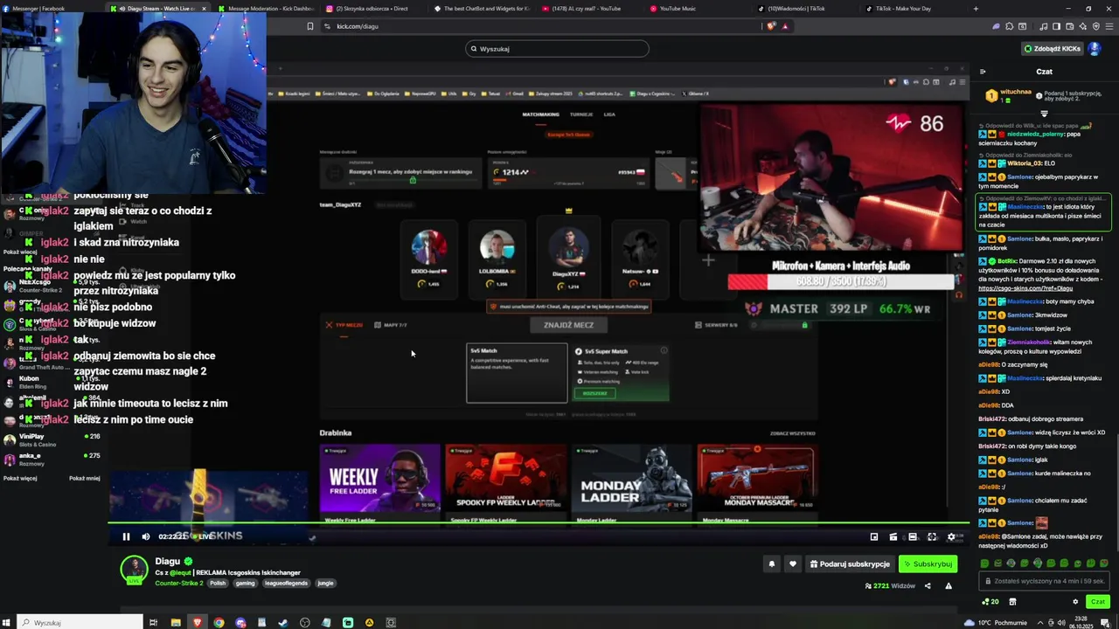
Task: Click the Kick search field Wyszukaj
Action: (x=557, y=49)
